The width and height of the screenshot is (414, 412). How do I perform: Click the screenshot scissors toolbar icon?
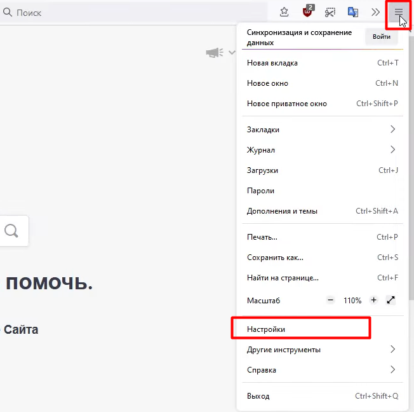tap(330, 12)
